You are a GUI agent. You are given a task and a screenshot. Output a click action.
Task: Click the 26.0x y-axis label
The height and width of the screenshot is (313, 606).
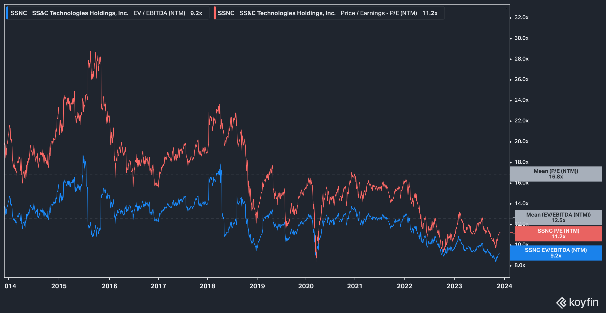click(x=521, y=79)
